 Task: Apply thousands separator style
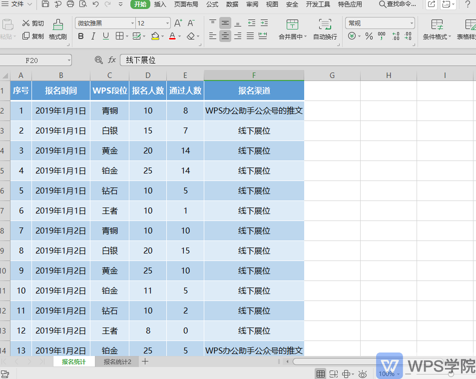tap(382, 36)
